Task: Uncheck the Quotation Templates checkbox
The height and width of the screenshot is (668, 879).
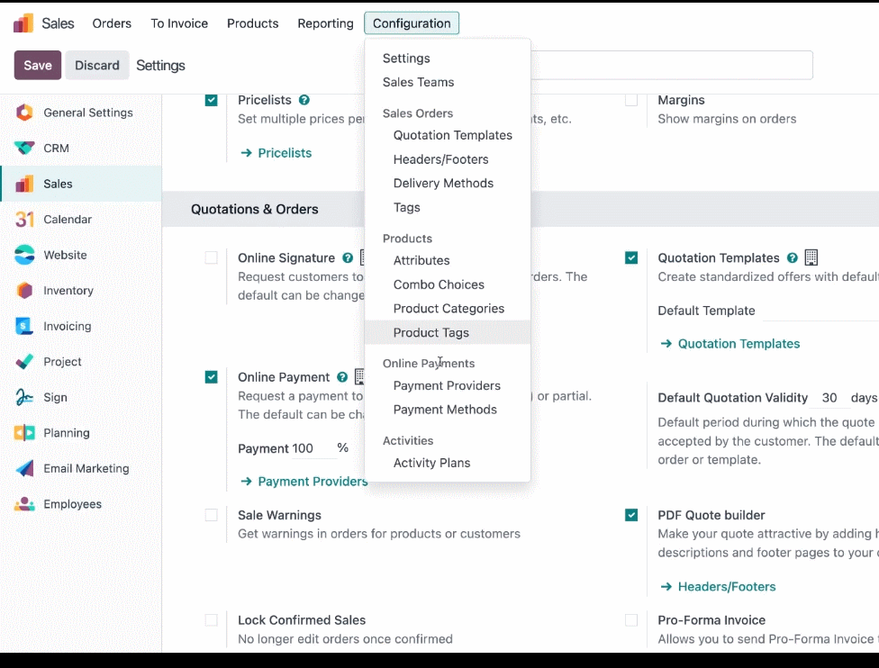Action: (631, 257)
